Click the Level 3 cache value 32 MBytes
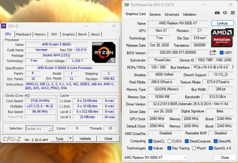Viewport: 238px width, 163px height. tap(87, 117)
